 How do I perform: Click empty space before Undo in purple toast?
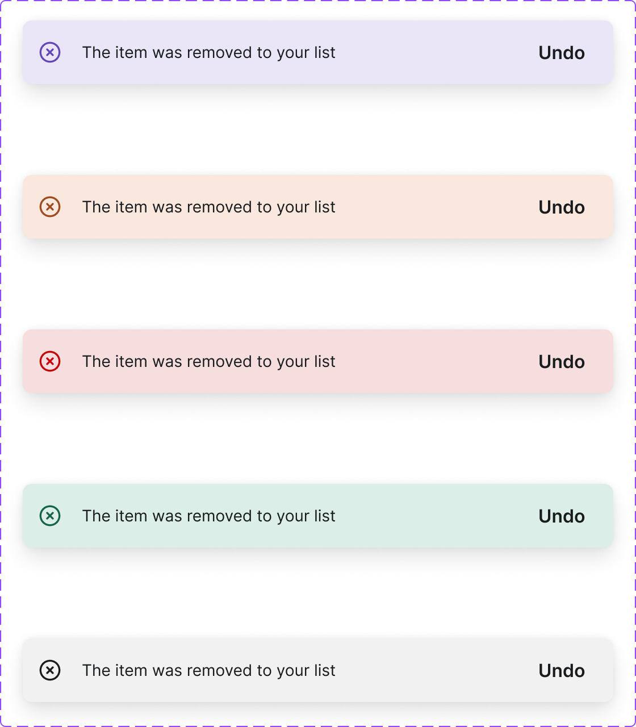[437, 53]
